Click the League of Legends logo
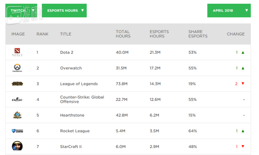259x155 pixels. (17, 84)
